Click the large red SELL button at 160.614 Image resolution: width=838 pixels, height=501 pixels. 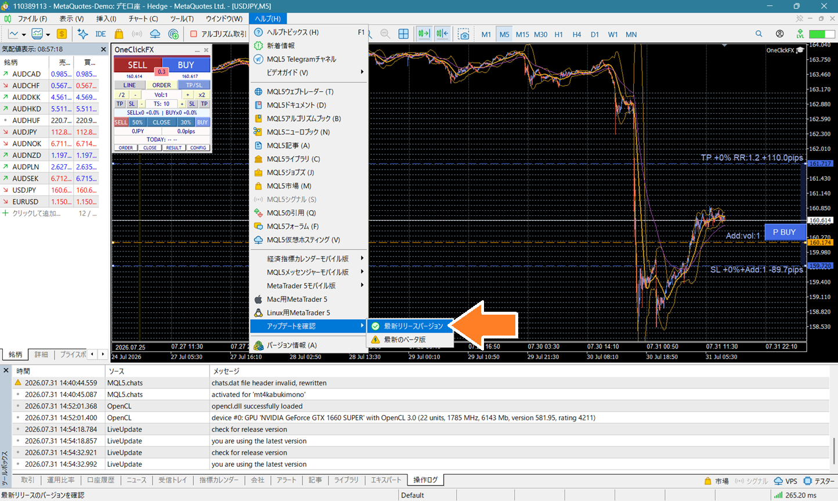(x=138, y=65)
